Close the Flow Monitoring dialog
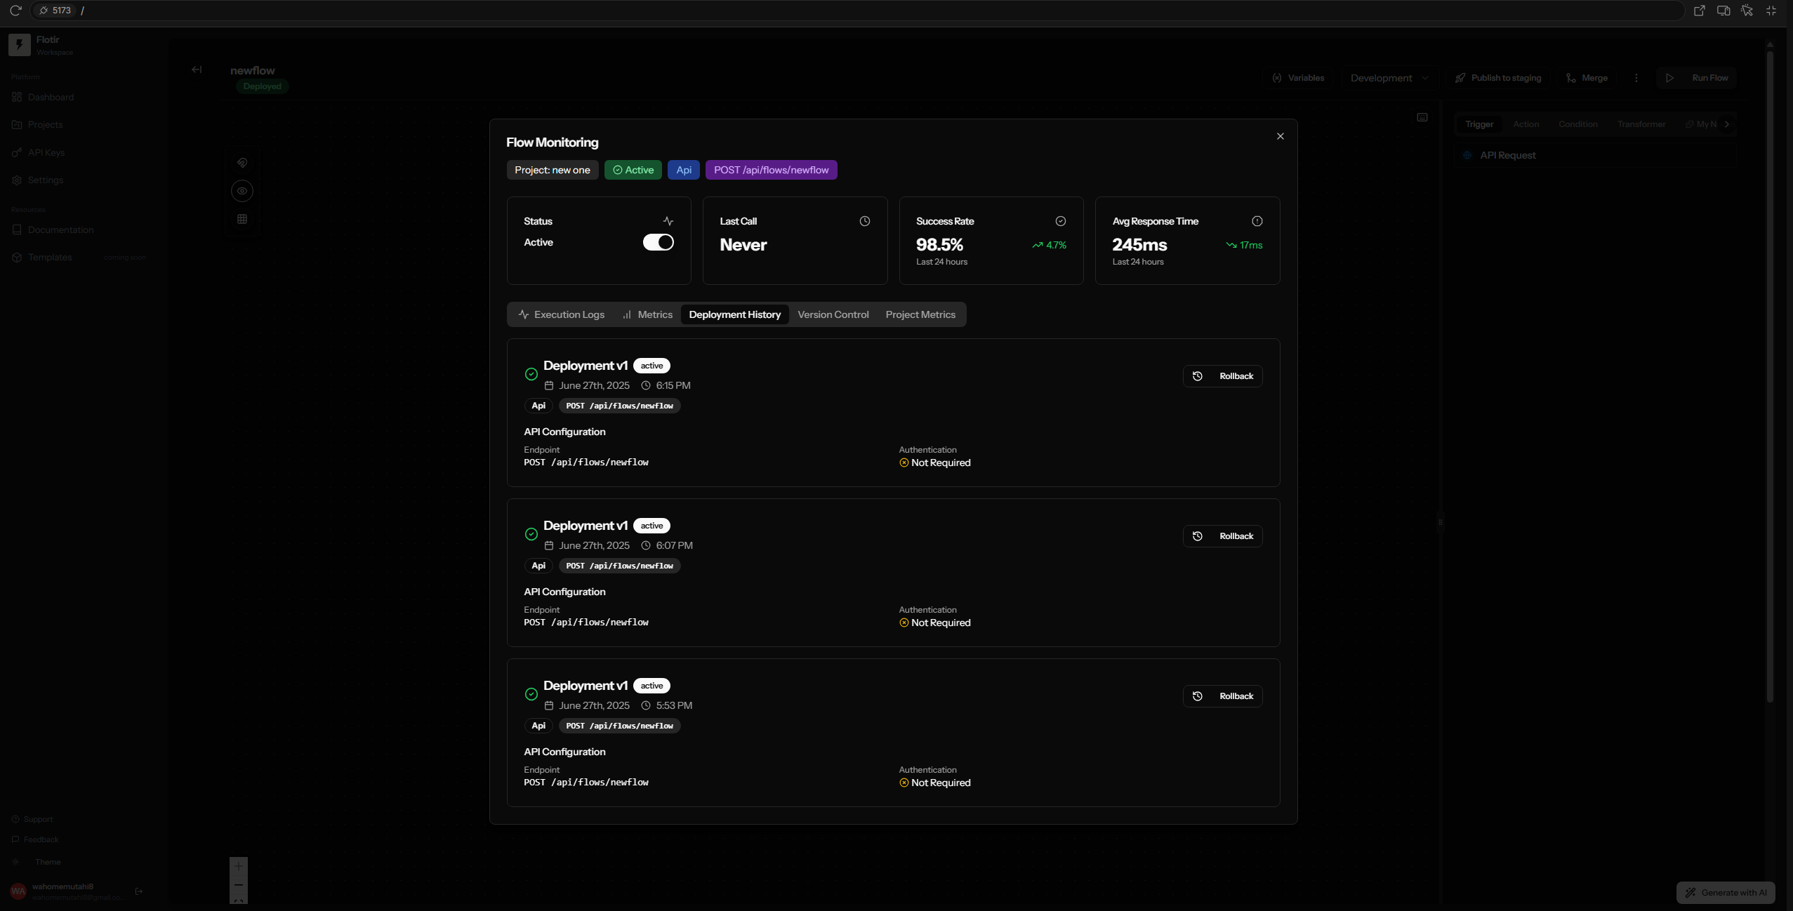Screen dimensions: 1793x911 [1280, 136]
